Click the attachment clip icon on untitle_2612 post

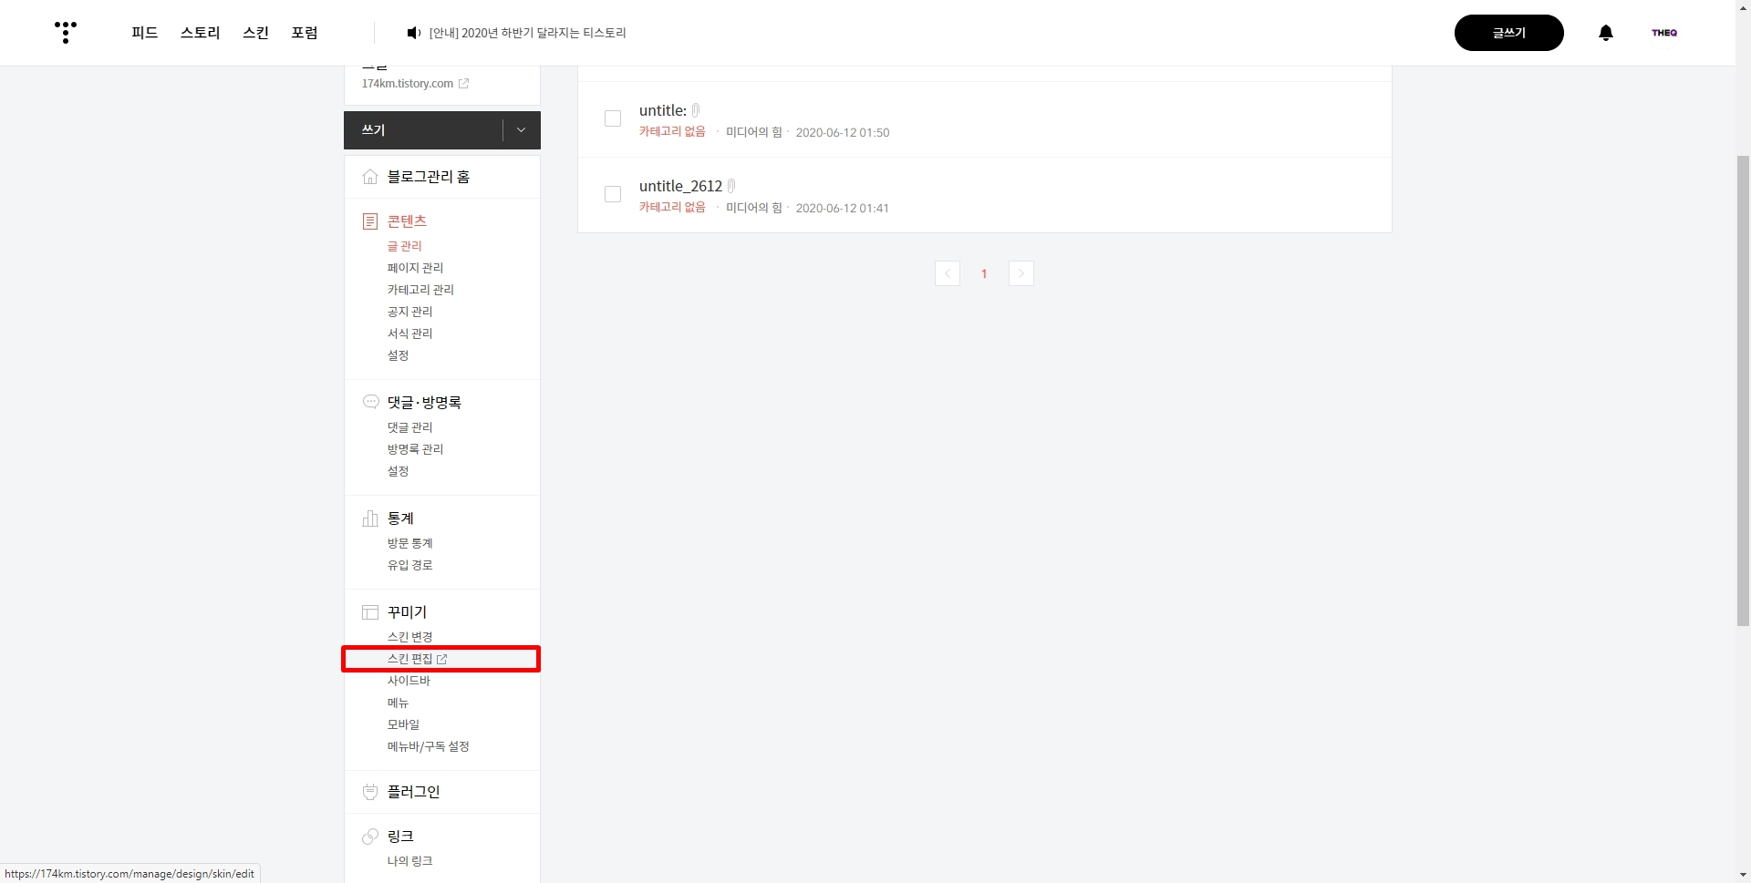point(731,186)
